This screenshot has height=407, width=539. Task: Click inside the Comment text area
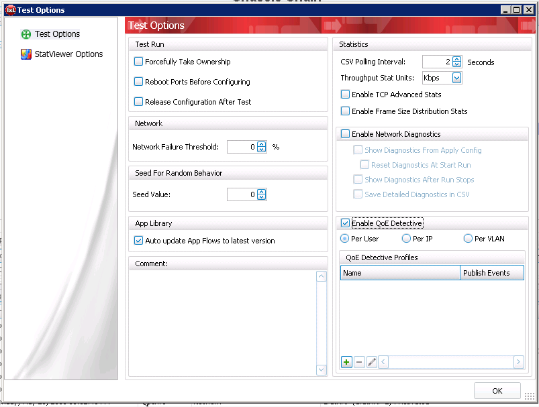(x=223, y=323)
